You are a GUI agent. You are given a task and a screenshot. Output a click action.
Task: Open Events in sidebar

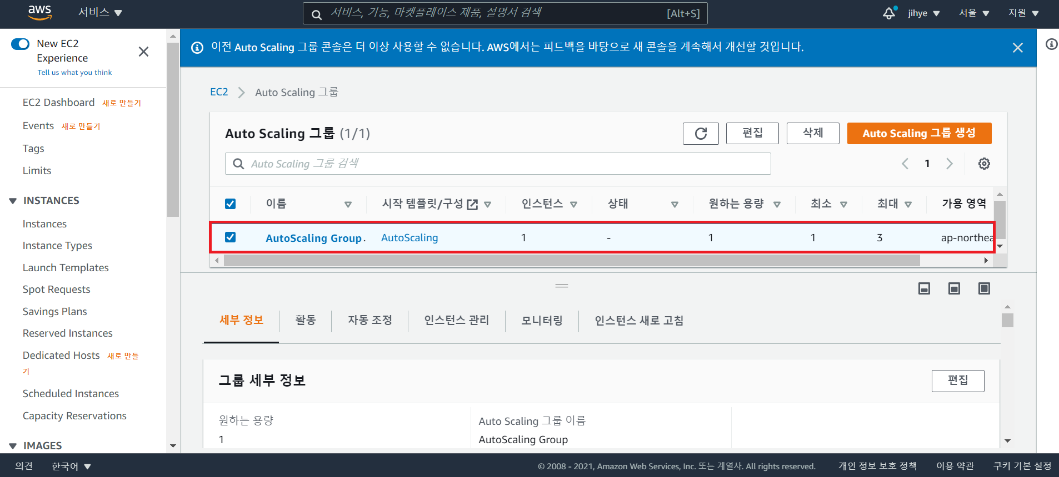coord(38,126)
